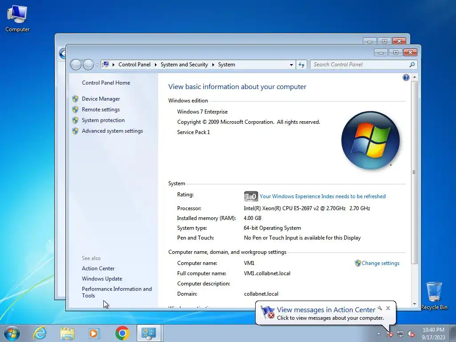Click the shield icon beside Change settings
The width and height of the screenshot is (456, 342).
[x=358, y=263]
